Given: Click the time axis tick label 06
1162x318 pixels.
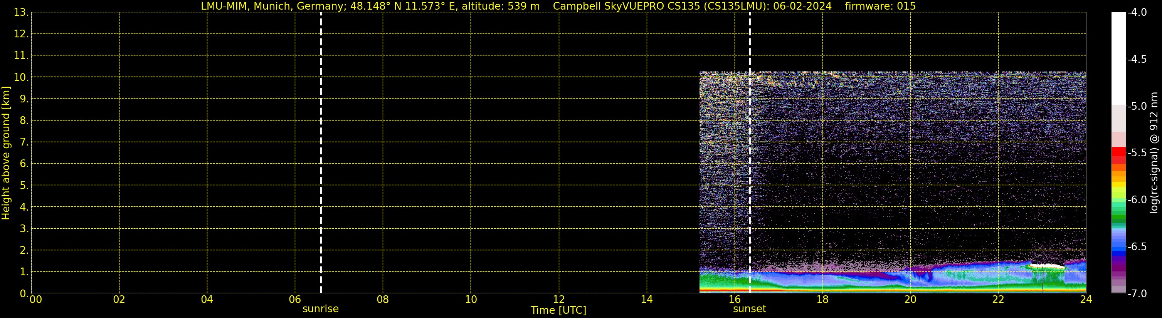Looking at the screenshot, I should click(x=295, y=300).
